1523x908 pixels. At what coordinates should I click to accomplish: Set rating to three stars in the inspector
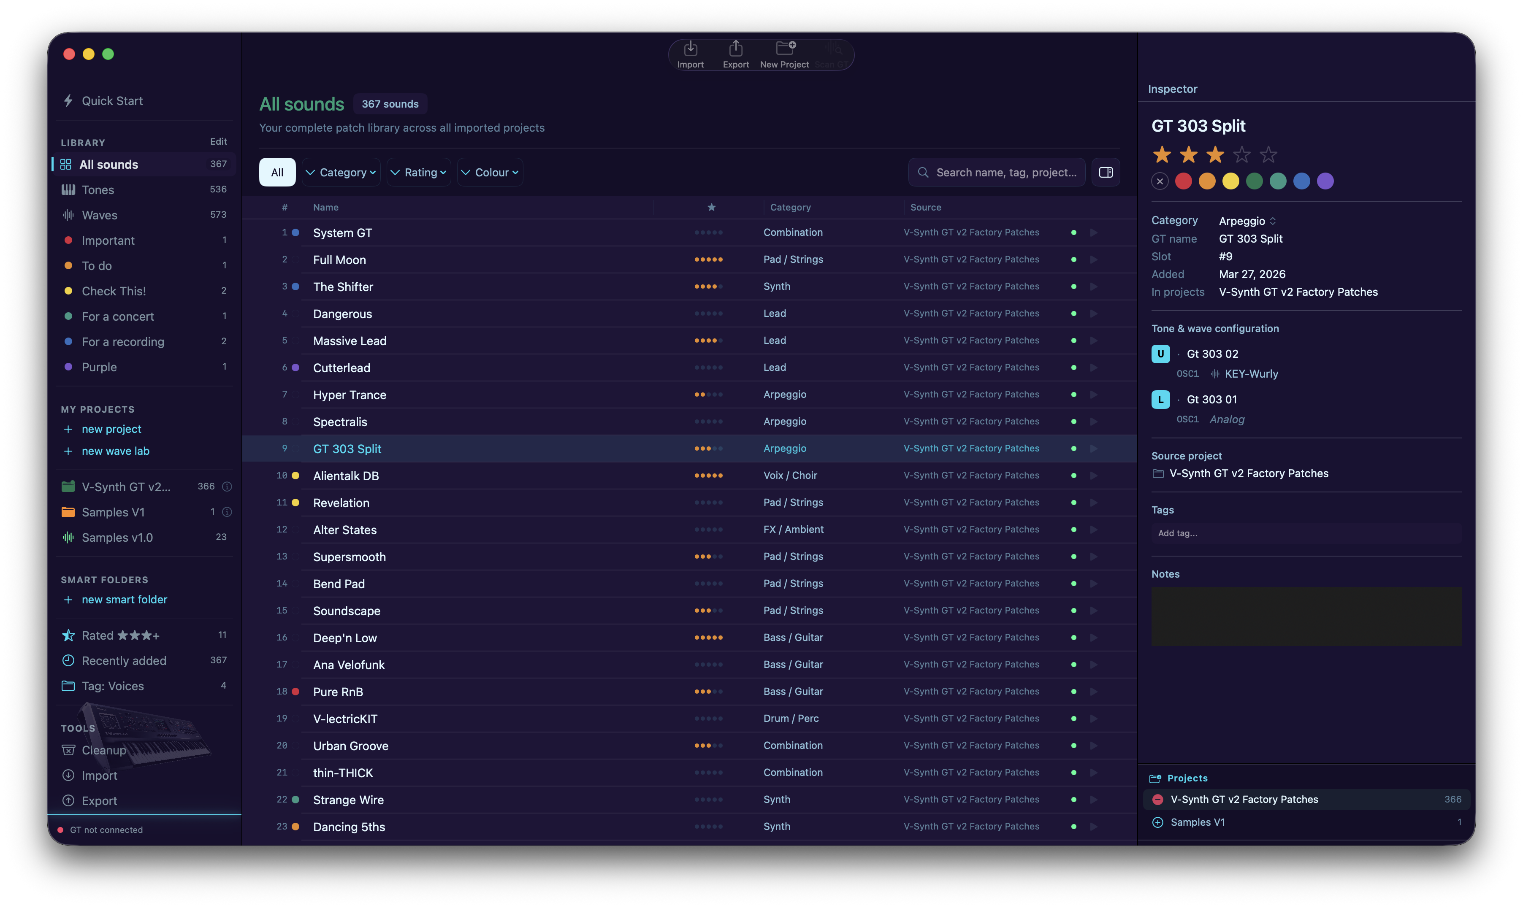[1215, 155]
